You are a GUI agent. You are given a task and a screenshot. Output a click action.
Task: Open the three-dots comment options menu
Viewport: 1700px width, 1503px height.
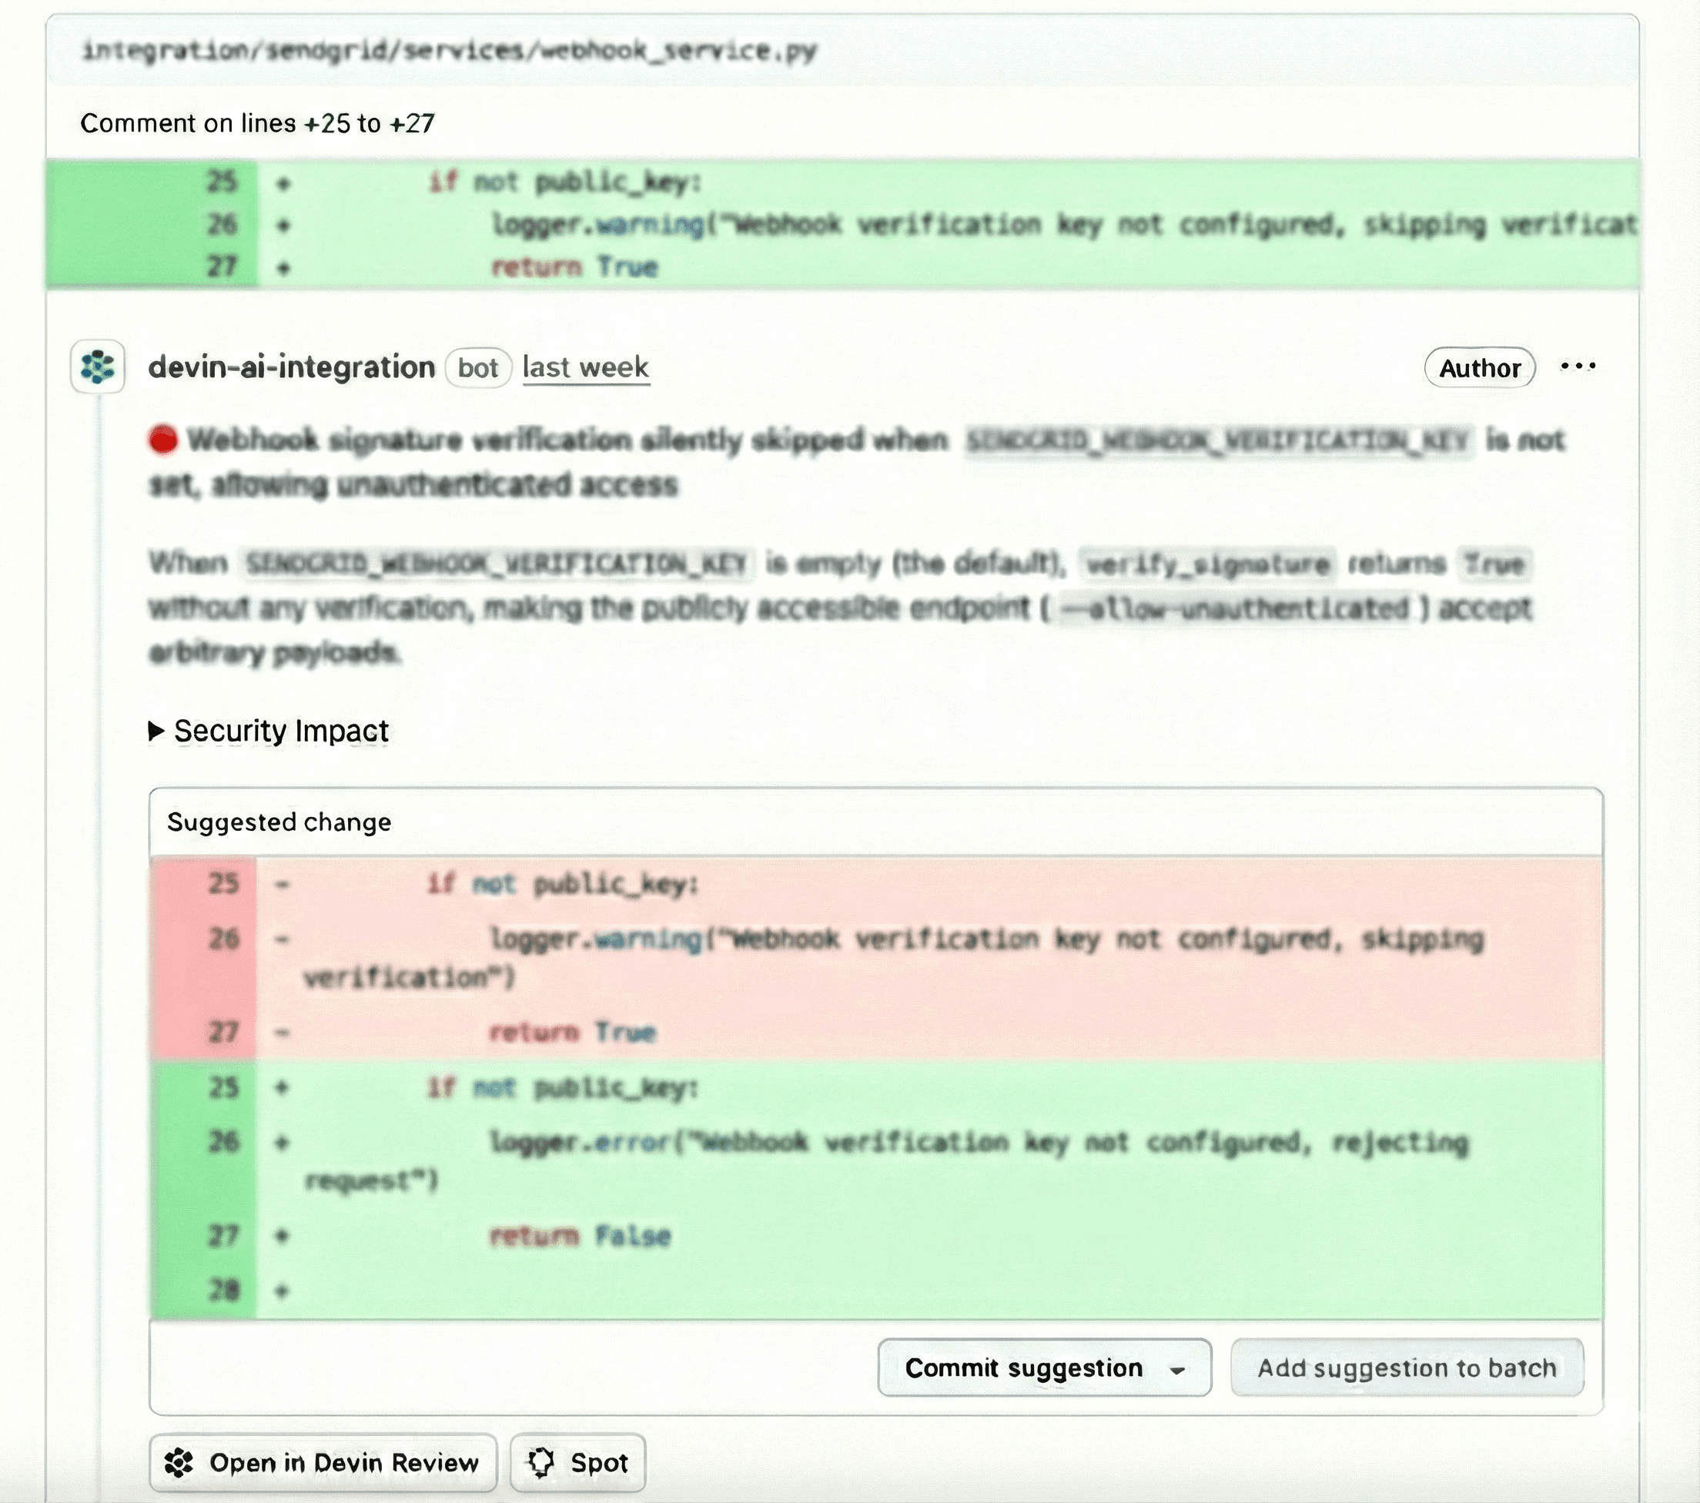1577,367
